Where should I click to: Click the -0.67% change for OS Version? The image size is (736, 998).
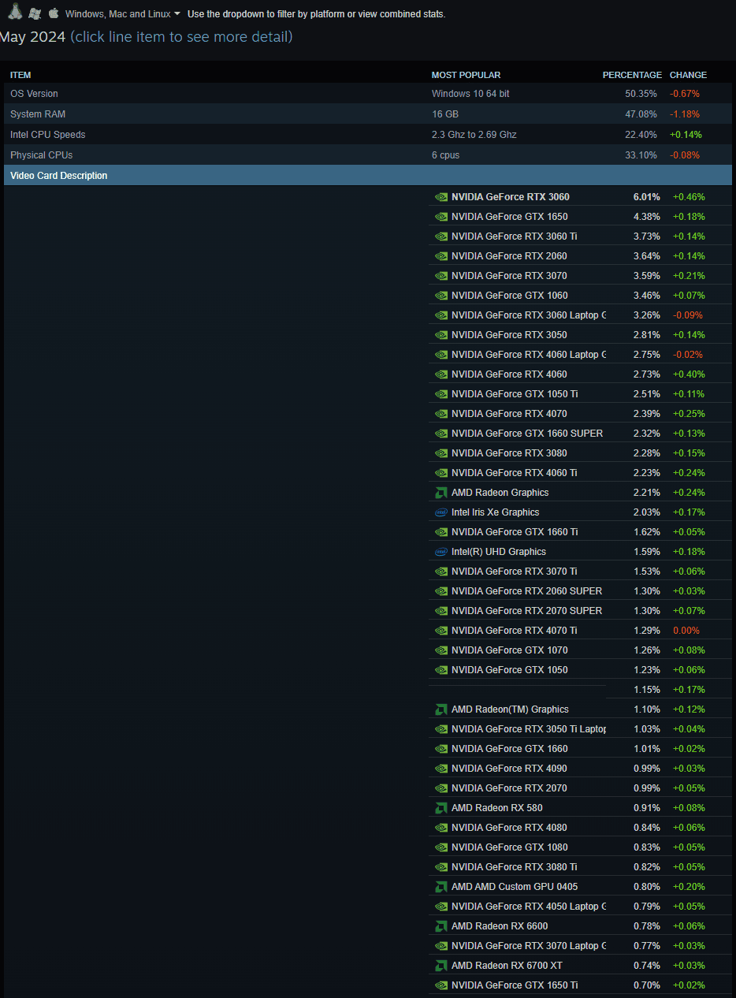tap(685, 94)
